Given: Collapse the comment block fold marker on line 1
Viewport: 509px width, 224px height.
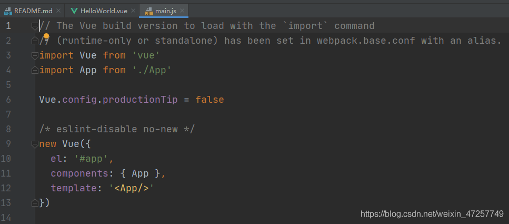Looking at the screenshot, I should point(35,26).
